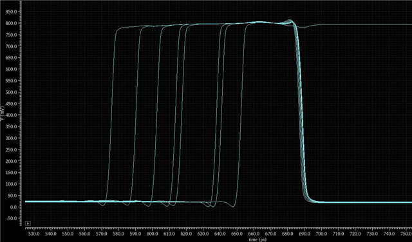Select the latest rising-edge waveform
412x242 pixels.
241,116
